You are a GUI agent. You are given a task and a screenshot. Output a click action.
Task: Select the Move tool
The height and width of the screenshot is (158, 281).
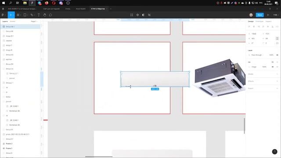(11, 15)
